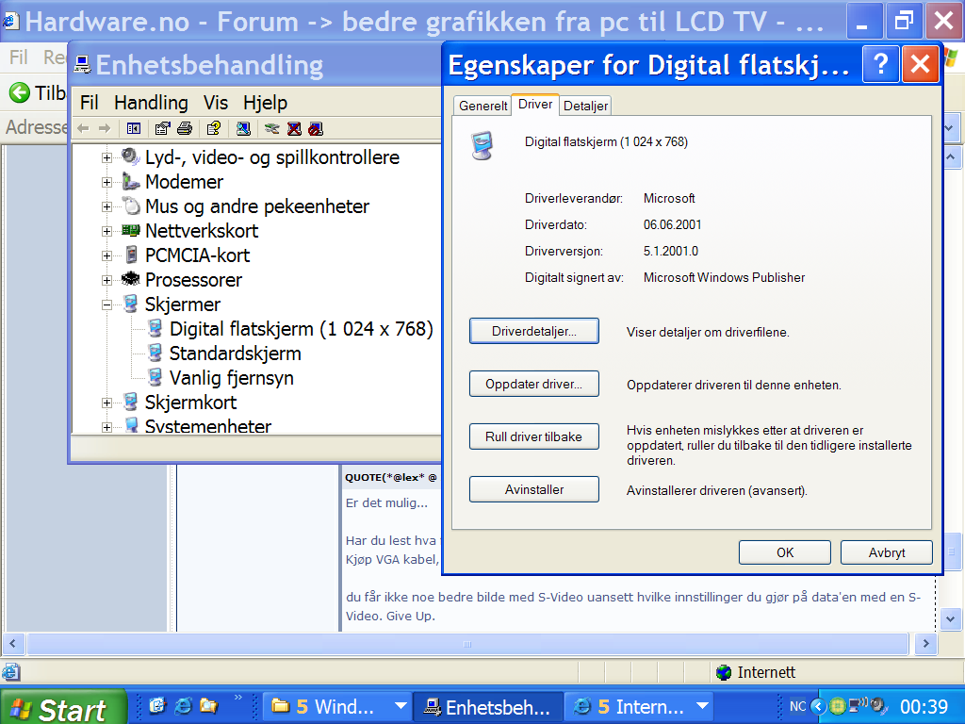The height and width of the screenshot is (724, 965).
Task: Expand the PCMCIA-kort node
Action: coord(106,255)
